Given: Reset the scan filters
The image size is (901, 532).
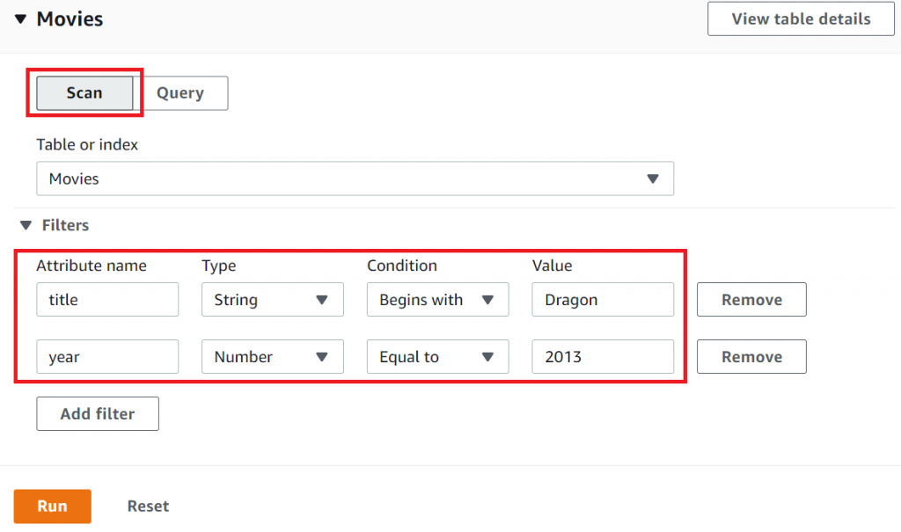Looking at the screenshot, I should [148, 506].
